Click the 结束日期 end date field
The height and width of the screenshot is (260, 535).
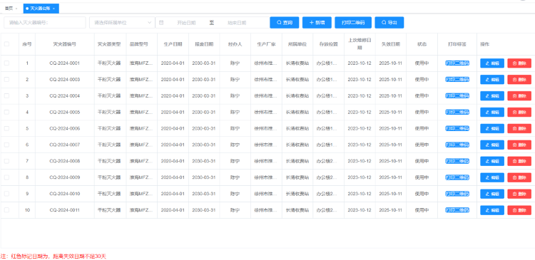click(x=237, y=23)
